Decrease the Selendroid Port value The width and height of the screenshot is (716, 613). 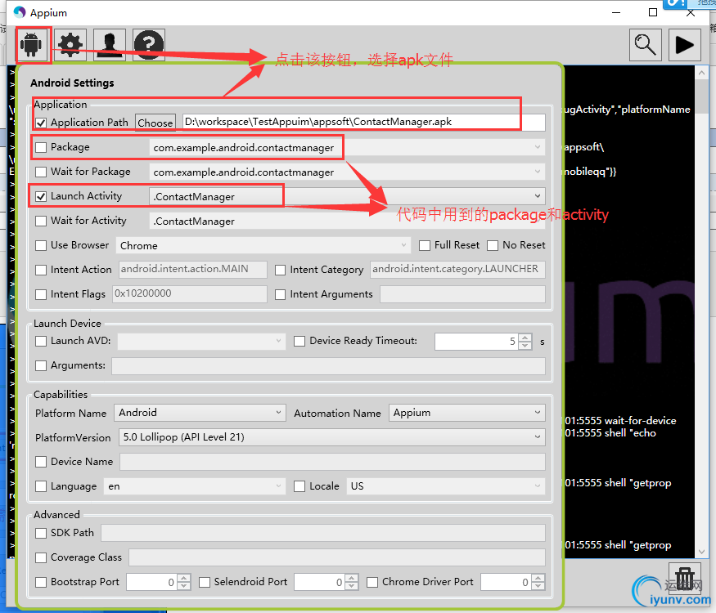click(x=351, y=586)
